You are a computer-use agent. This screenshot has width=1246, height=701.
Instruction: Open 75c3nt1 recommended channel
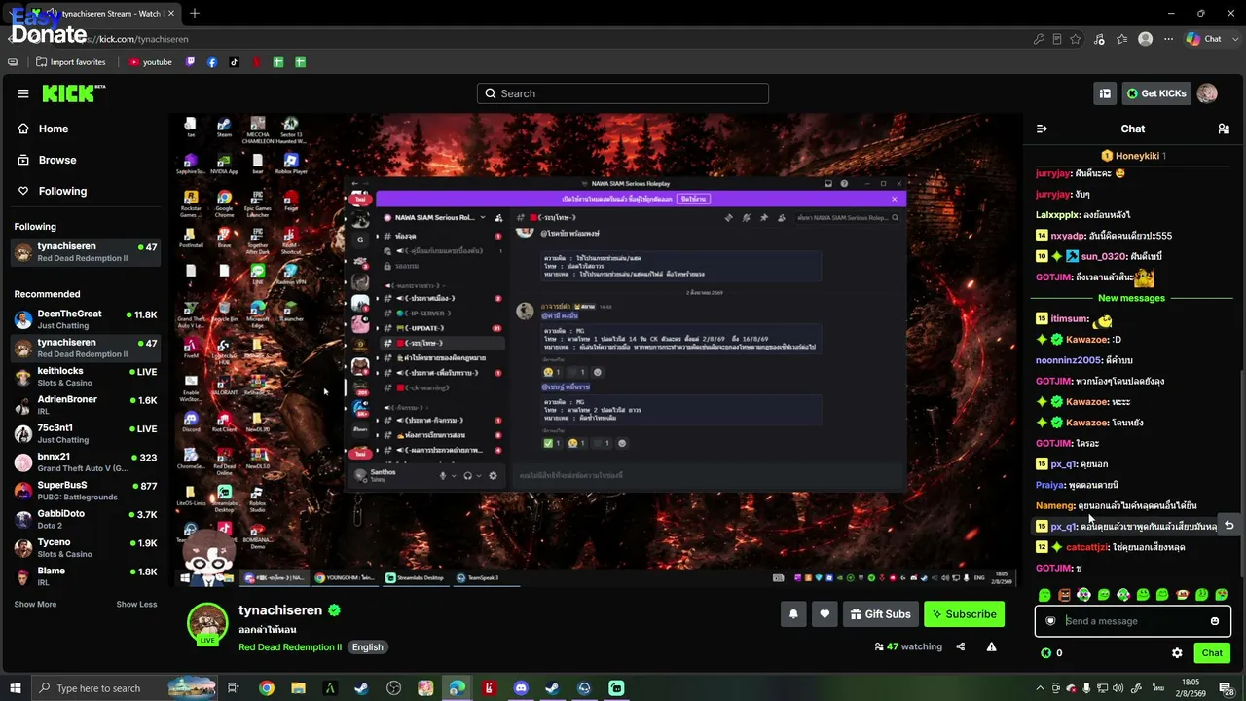[86, 433]
